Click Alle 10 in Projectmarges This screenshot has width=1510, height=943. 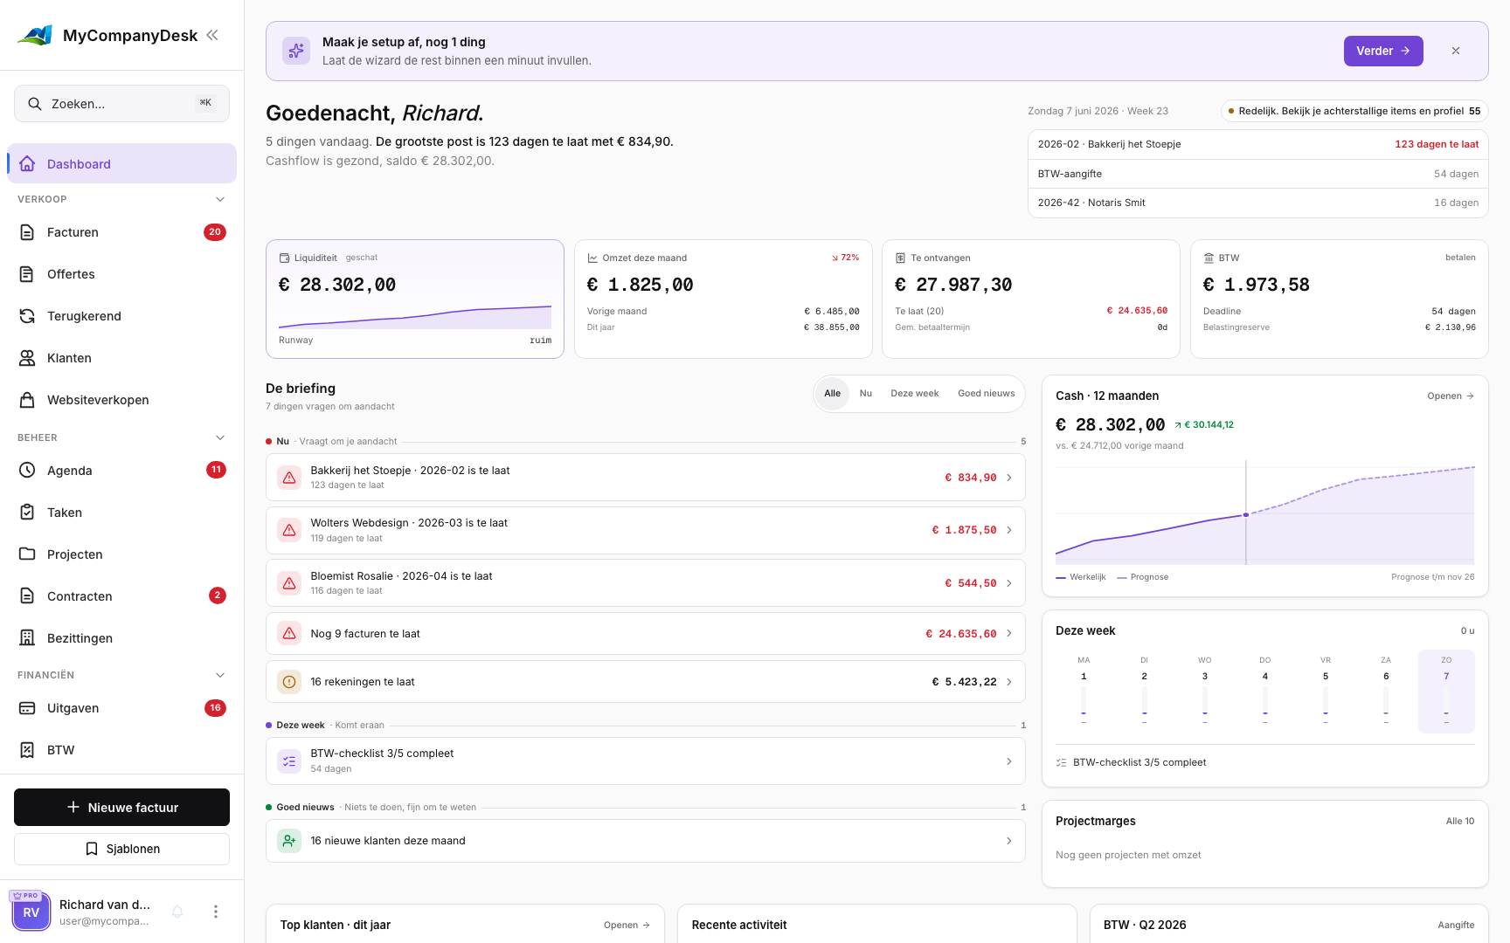[x=1460, y=821]
